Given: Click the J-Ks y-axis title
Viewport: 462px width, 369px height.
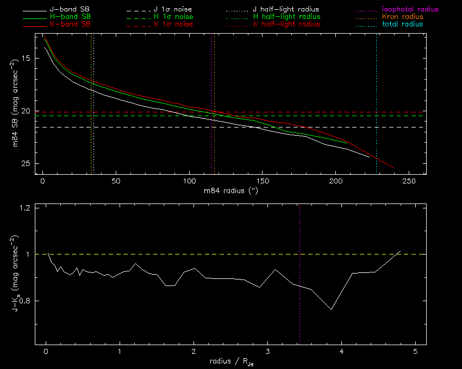Looking at the screenshot, I should 16,274.
